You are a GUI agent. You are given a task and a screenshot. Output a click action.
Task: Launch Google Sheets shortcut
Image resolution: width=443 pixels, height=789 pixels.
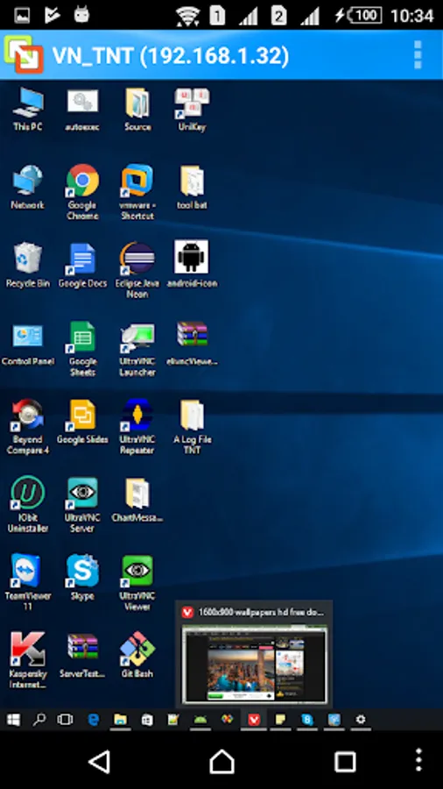click(82, 349)
